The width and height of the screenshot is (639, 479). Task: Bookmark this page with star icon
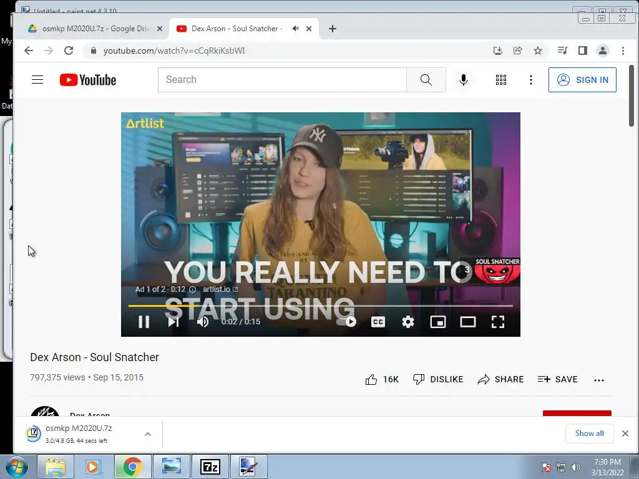(538, 51)
